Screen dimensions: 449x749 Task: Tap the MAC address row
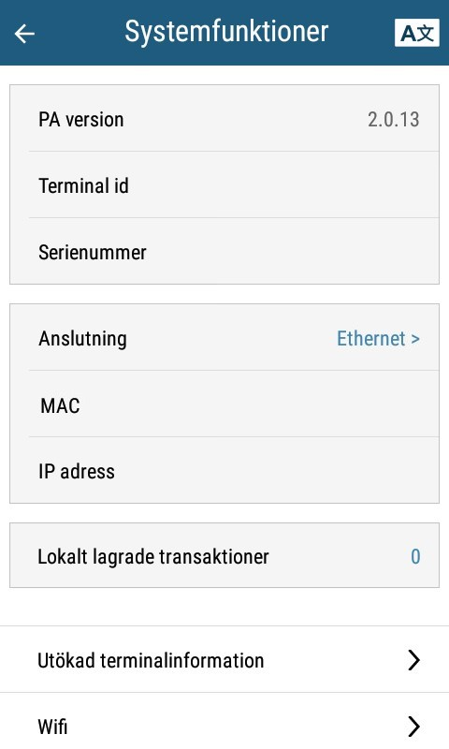224,404
